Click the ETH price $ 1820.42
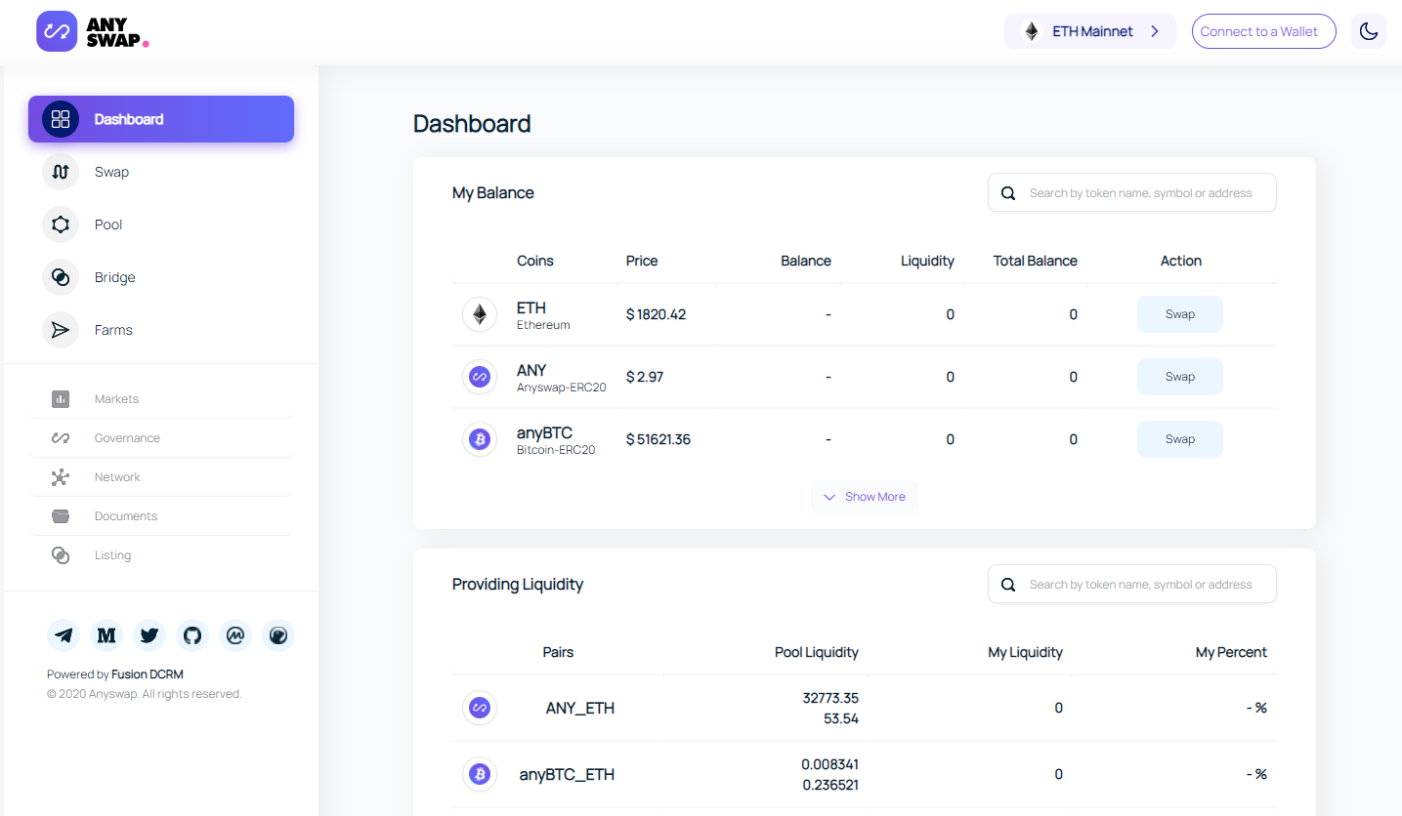Image resolution: width=1402 pixels, height=816 pixels. tap(657, 314)
